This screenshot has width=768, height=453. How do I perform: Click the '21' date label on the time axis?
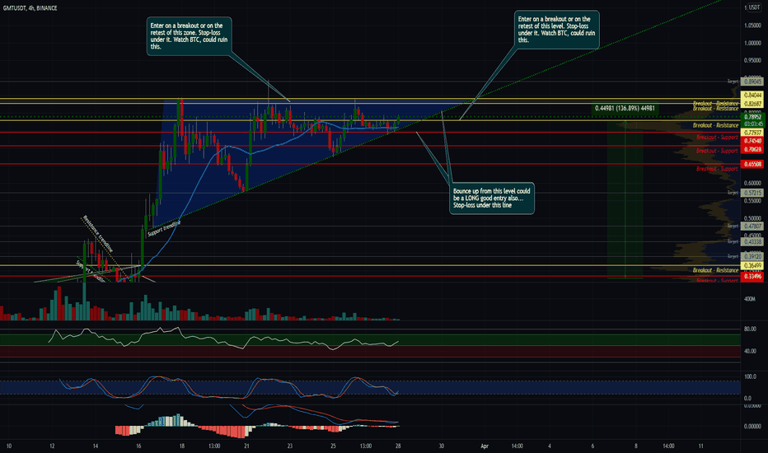click(247, 446)
